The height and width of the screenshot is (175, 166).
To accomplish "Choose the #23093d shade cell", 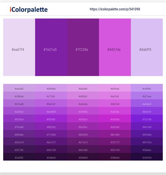I will pyautogui.click(x=147, y=157).
